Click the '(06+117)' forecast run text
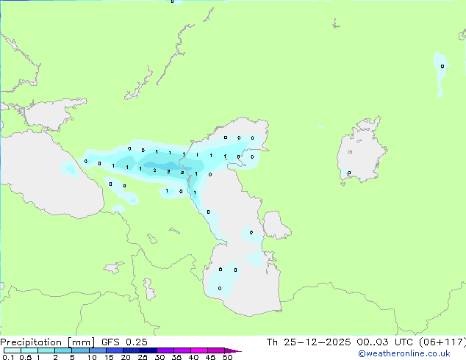Screen dimensions: 466x360 (x=442, y=342)
